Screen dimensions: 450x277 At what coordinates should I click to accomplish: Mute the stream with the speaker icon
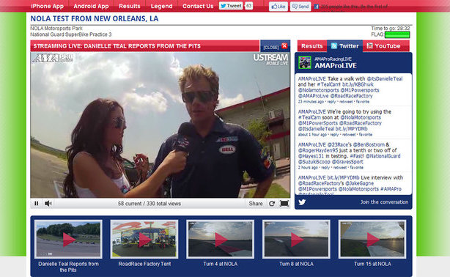[x=48, y=204]
